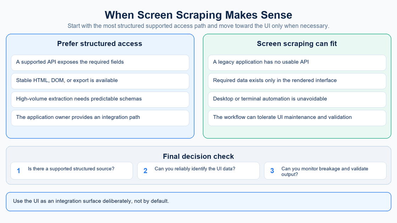Click the 'Screen scraping can fit' heading
Screen dimensions: 397x223
point(297,44)
